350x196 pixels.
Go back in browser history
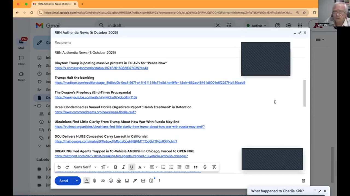17,13
